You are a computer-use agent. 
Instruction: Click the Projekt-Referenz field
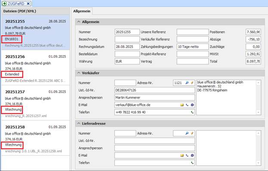(193, 54)
